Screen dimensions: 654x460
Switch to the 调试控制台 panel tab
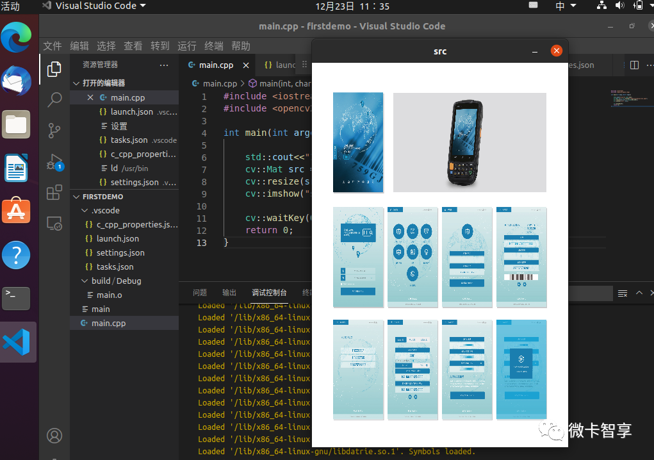270,293
